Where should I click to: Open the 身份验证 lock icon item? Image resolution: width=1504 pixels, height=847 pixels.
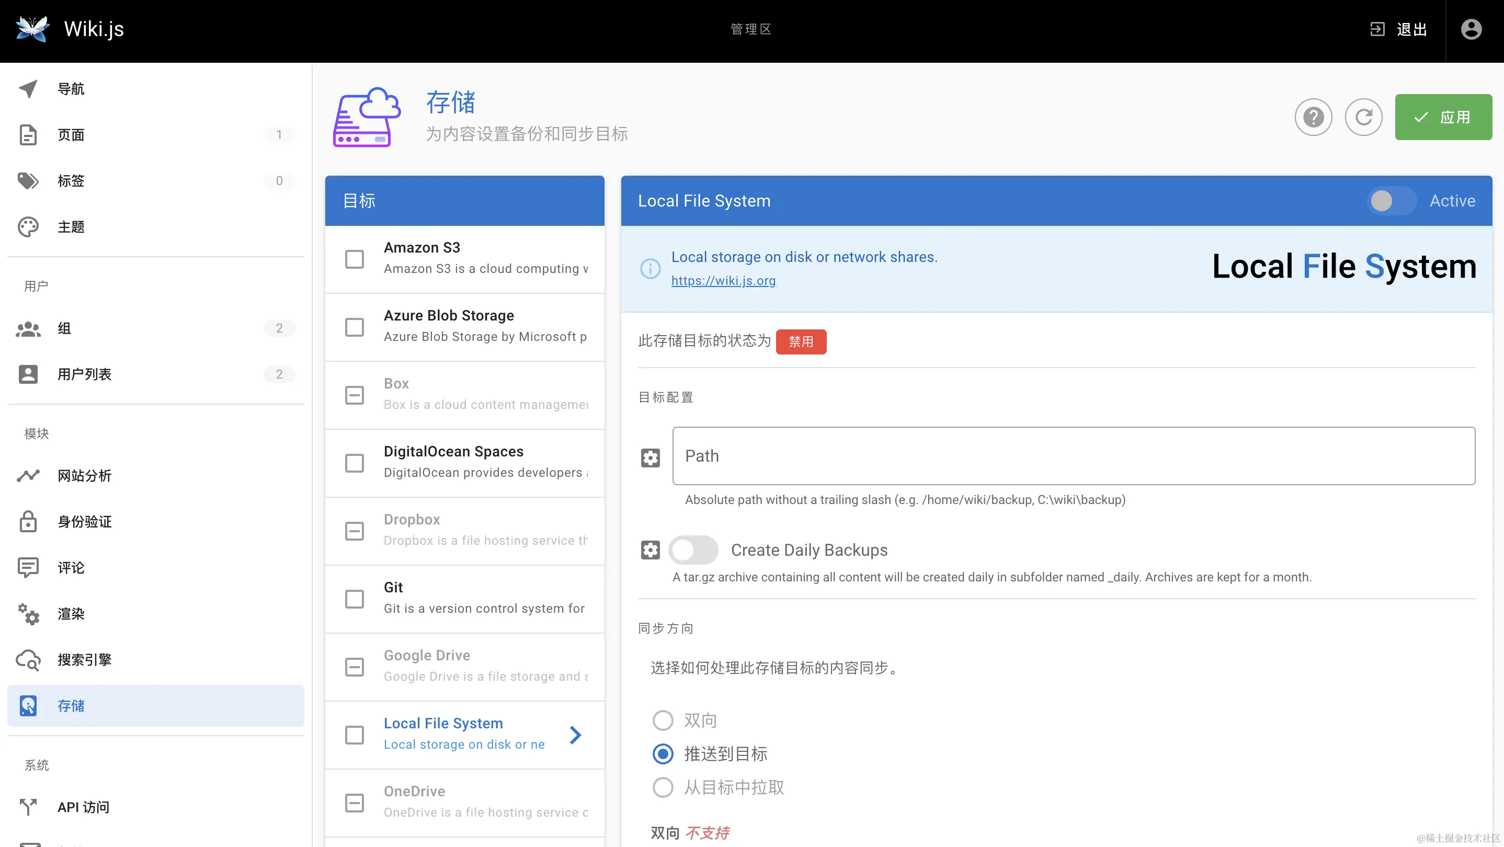click(84, 521)
